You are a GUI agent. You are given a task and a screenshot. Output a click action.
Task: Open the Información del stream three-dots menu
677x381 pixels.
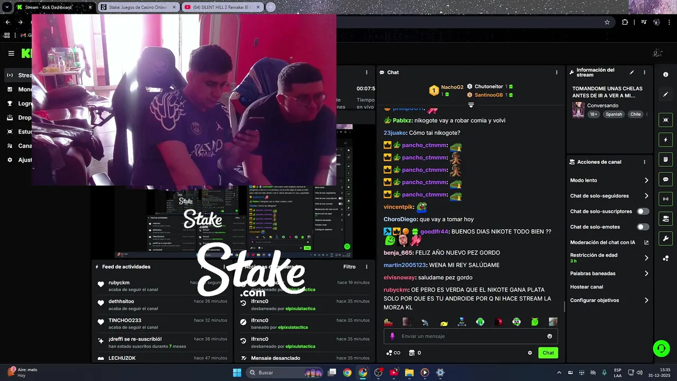click(644, 72)
